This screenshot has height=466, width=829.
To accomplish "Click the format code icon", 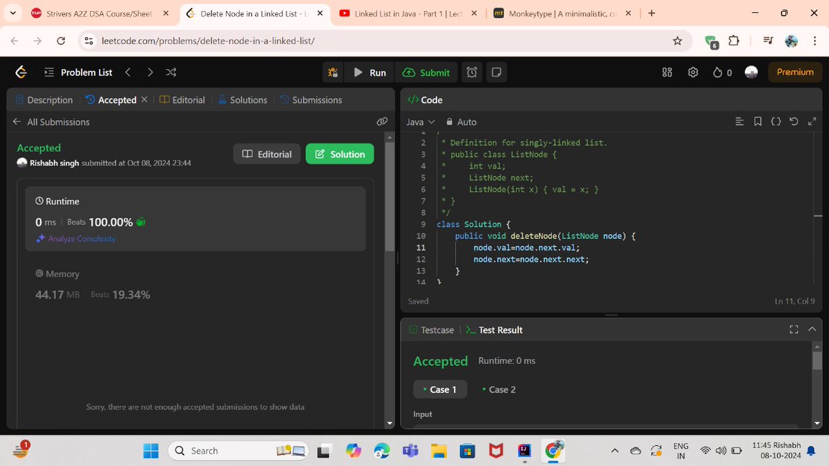I will [x=740, y=122].
